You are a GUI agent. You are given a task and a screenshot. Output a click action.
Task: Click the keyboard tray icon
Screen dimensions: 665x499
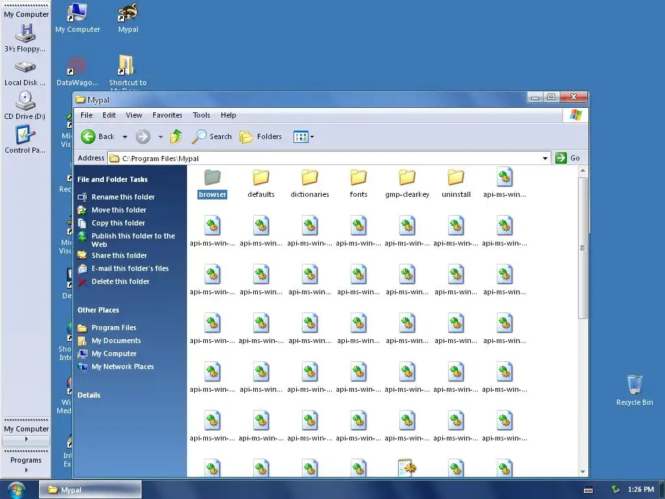tap(588, 490)
